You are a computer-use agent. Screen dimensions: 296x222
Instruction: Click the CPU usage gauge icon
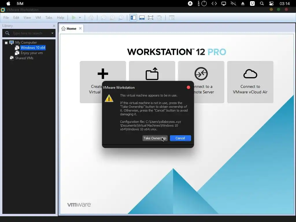click(x=204, y=3)
